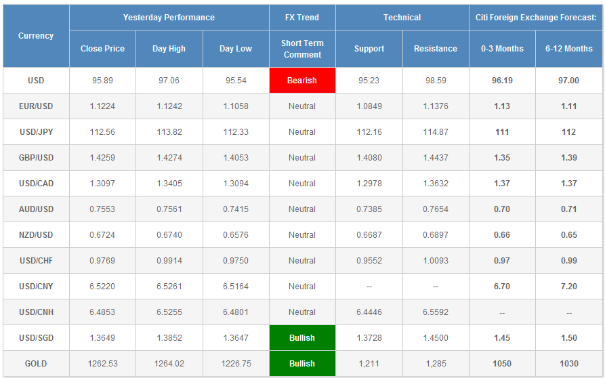Click the USD/CHF resistance value 1.0093
Screen dimensions: 605x378
[x=436, y=261]
